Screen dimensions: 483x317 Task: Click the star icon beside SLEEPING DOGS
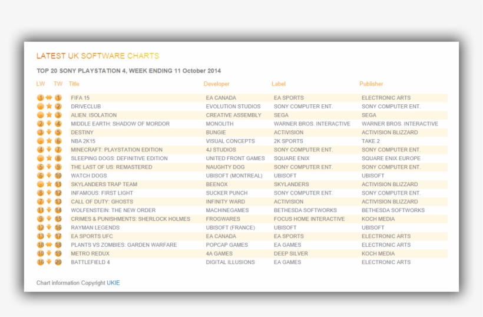[49, 158]
